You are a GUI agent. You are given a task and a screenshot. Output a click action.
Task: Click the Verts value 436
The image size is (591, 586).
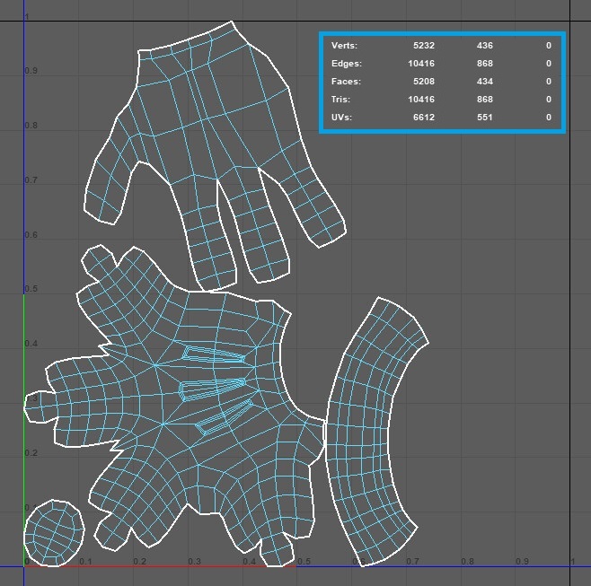pyautogui.click(x=485, y=46)
